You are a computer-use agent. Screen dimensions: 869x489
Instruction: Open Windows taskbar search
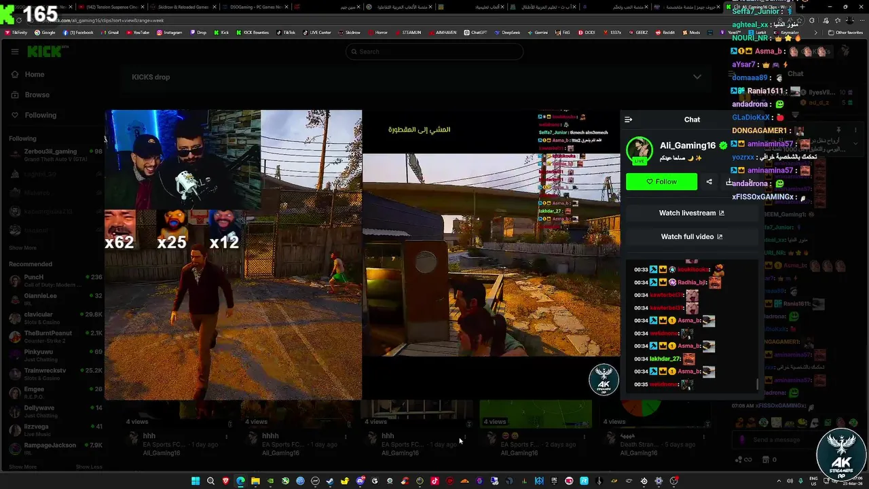point(210,481)
